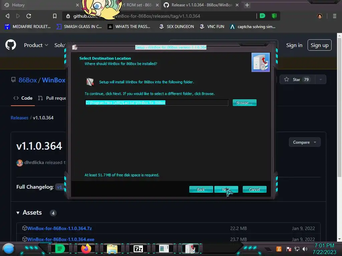
Task: Click the folder icon beside install message
Action: [x=90, y=82]
